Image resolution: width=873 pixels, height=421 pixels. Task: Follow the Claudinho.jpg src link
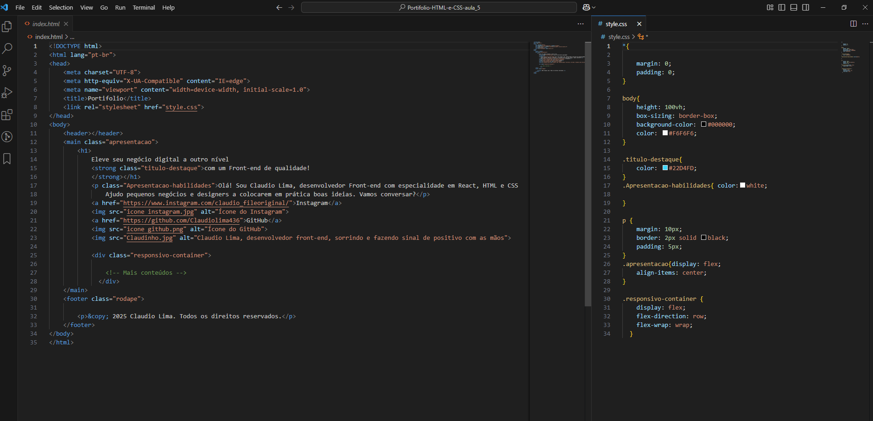(150, 238)
